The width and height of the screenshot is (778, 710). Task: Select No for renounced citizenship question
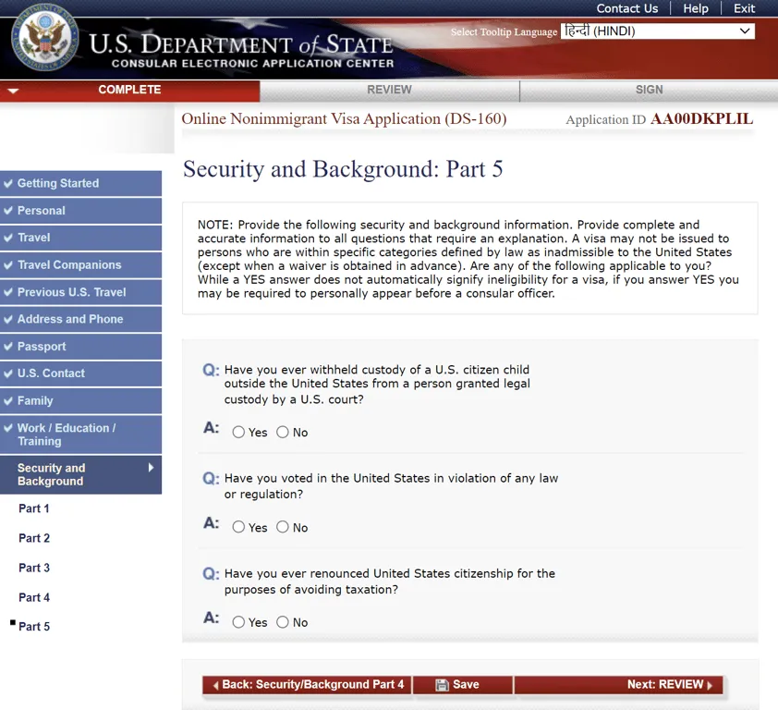(x=283, y=622)
